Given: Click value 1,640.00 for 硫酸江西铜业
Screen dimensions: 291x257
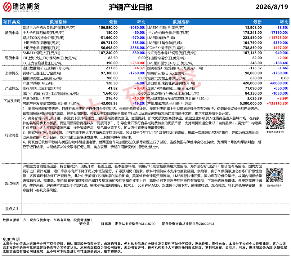Looking at the screenshot, I should [111, 93].
